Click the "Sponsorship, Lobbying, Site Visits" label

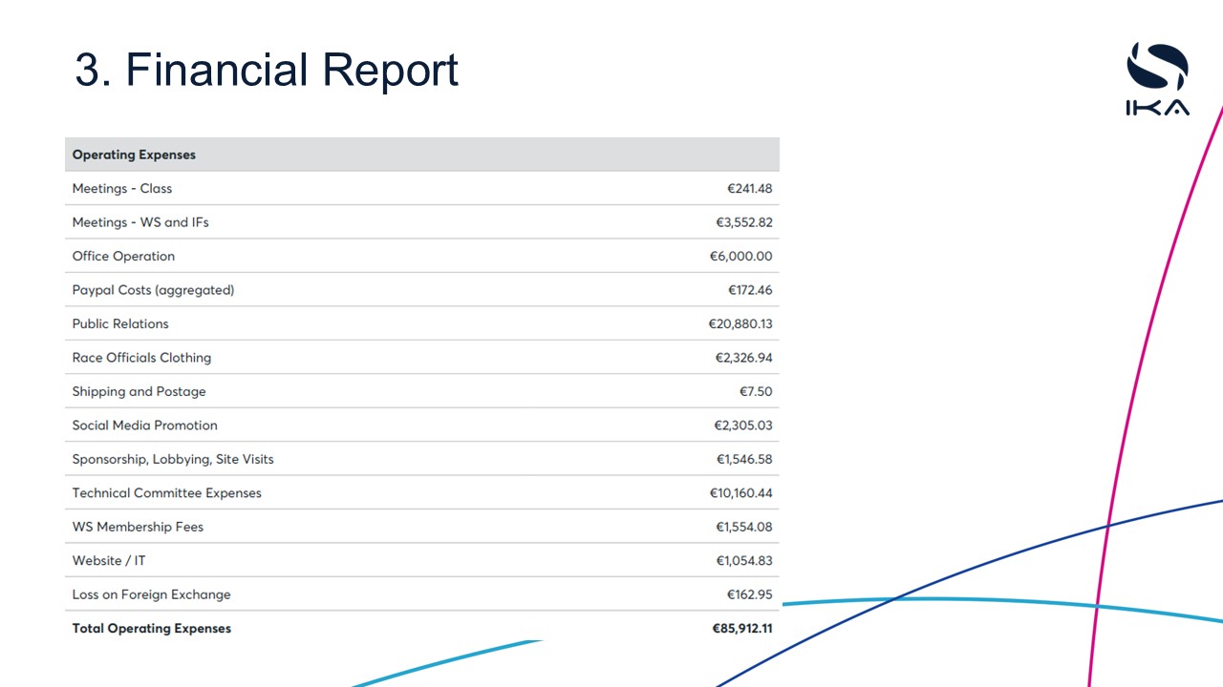173,460
